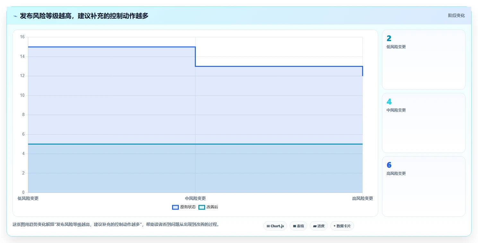
Task: Click the icon inside the 数据卡片 chip
Action: (335, 226)
